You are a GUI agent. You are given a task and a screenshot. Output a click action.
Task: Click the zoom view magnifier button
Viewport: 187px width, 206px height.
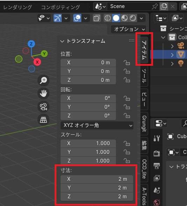pos(43,80)
